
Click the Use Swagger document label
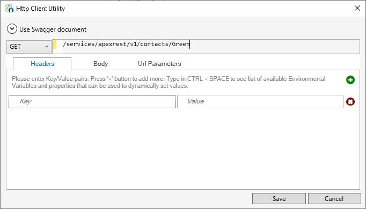pyautogui.click(x=53, y=29)
